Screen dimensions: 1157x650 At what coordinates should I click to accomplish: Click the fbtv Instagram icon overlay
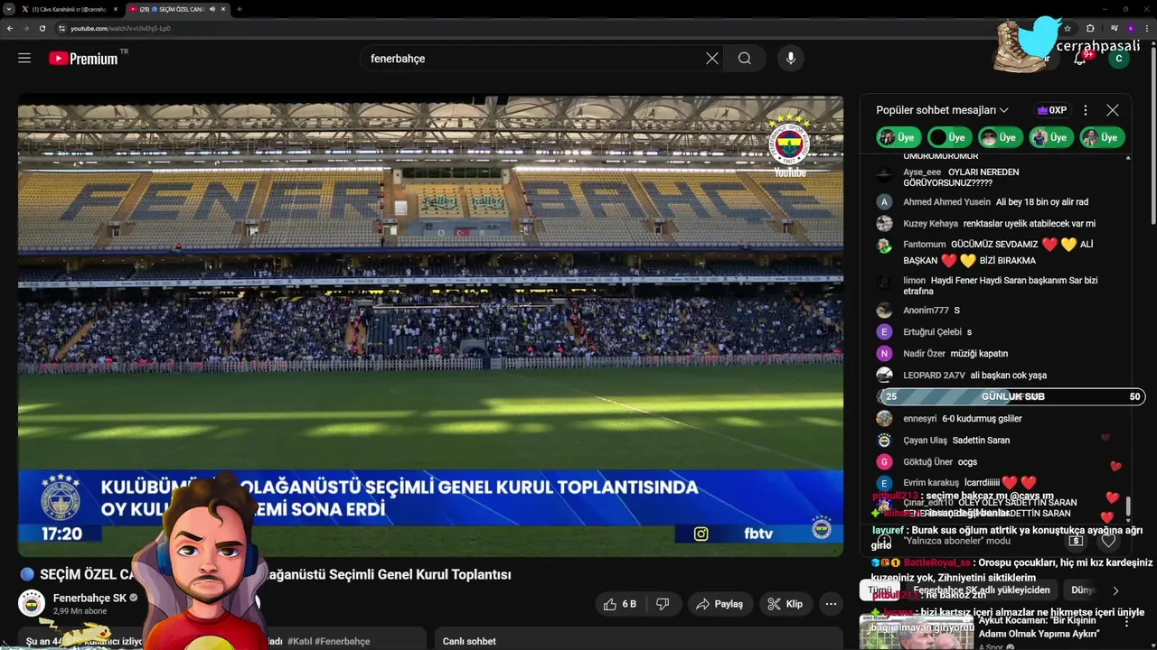pos(701,534)
